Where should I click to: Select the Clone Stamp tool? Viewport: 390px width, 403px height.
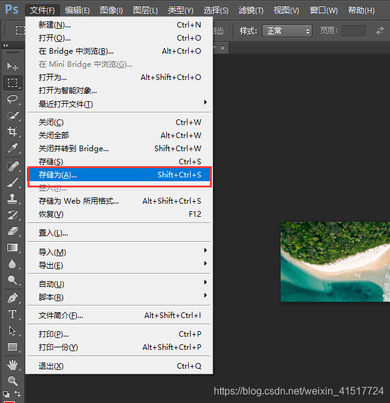click(12, 199)
